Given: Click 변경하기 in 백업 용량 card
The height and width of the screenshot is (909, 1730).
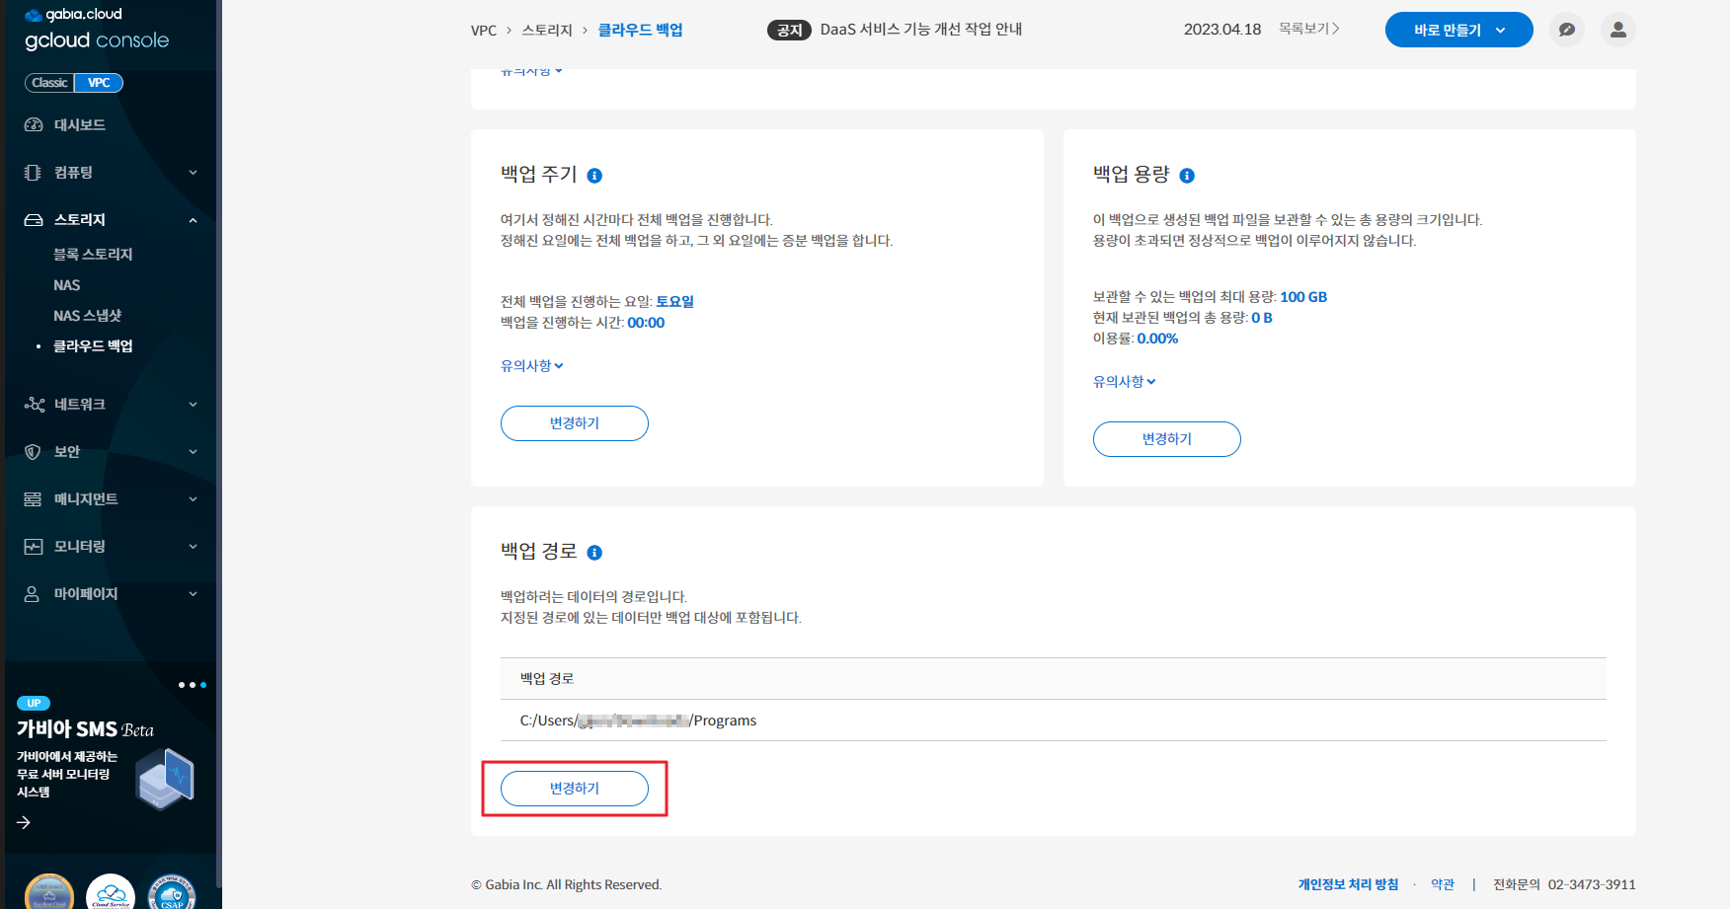Looking at the screenshot, I should [x=1167, y=439].
